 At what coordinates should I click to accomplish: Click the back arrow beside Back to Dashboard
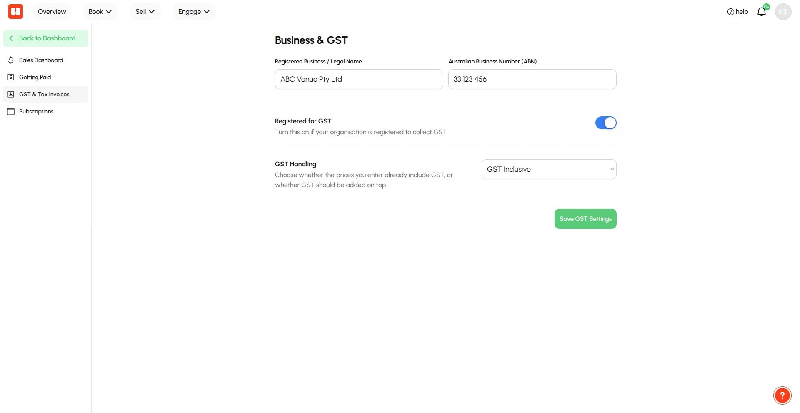(11, 38)
